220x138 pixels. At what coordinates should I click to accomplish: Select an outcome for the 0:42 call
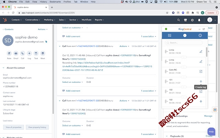coord(73,126)
